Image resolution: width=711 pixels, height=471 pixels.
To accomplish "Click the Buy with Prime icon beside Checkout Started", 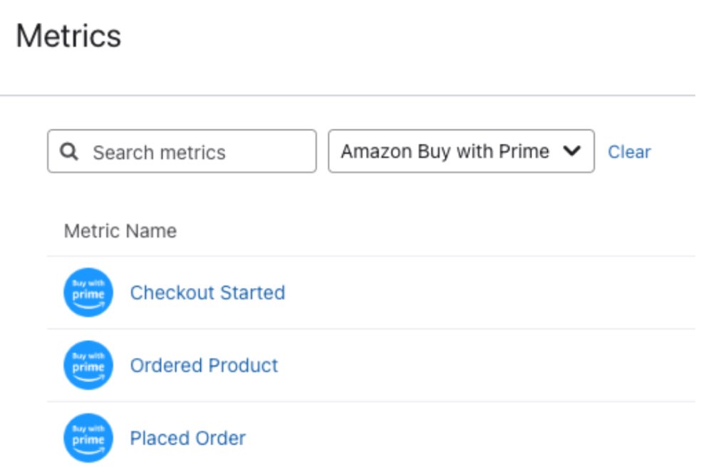I will pos(88,292).
